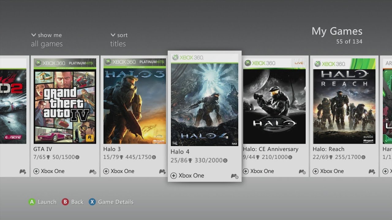The height and width of the screenshot is (220, 392).
Task: Click the 'Launch' label
Action: coord(47,202)
